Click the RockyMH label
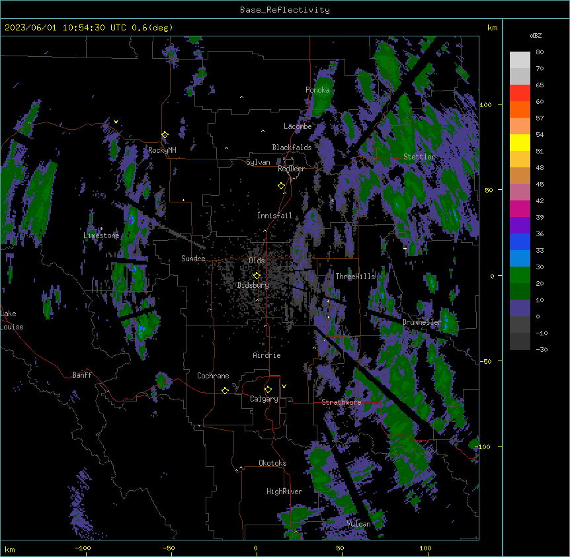570x557 pixels. [162, 150]
